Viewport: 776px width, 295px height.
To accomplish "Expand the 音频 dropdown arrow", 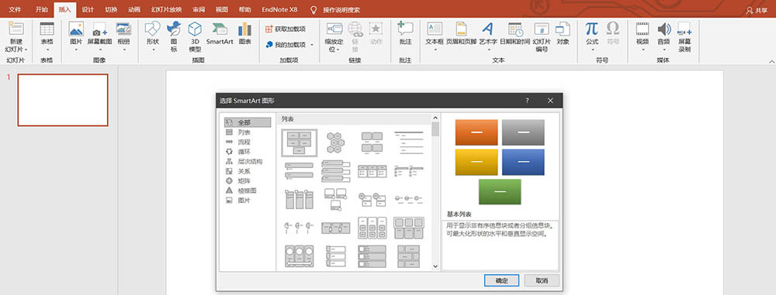I will (x=663, y=50).
